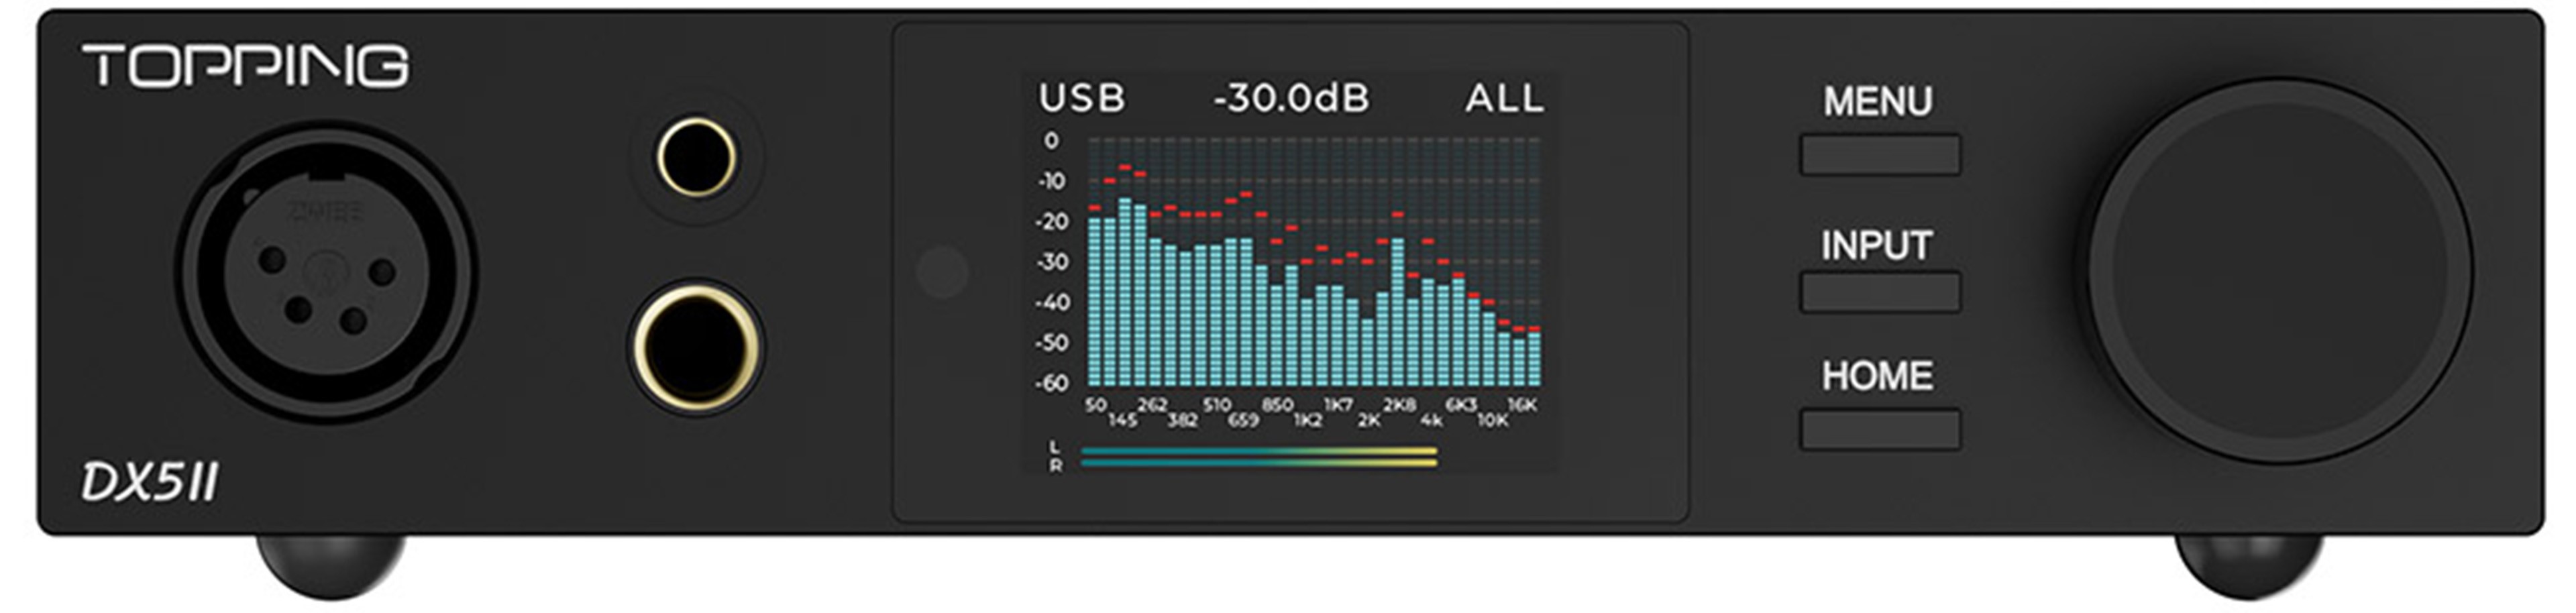This screenshot has width=2576, height=613.
Task: Click the large gold-ringed headphone jack
Action: tap(696, 347)
